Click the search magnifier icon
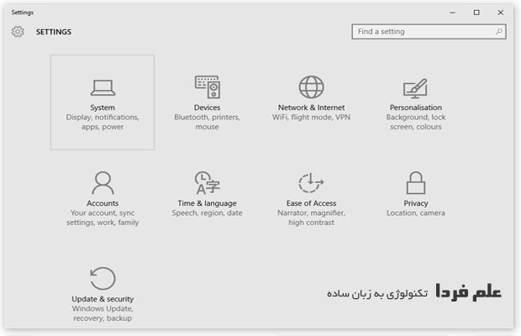This screenshot has height=336, width=521. [x=498, y=31]
